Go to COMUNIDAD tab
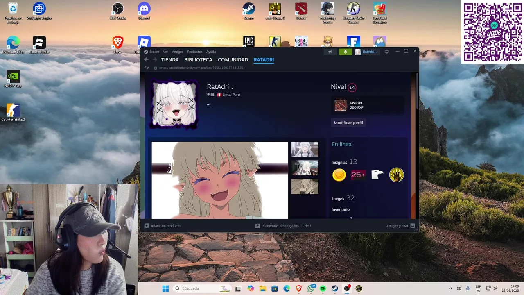The width and height of the screenshot is (524, 295). coord(233,60)
